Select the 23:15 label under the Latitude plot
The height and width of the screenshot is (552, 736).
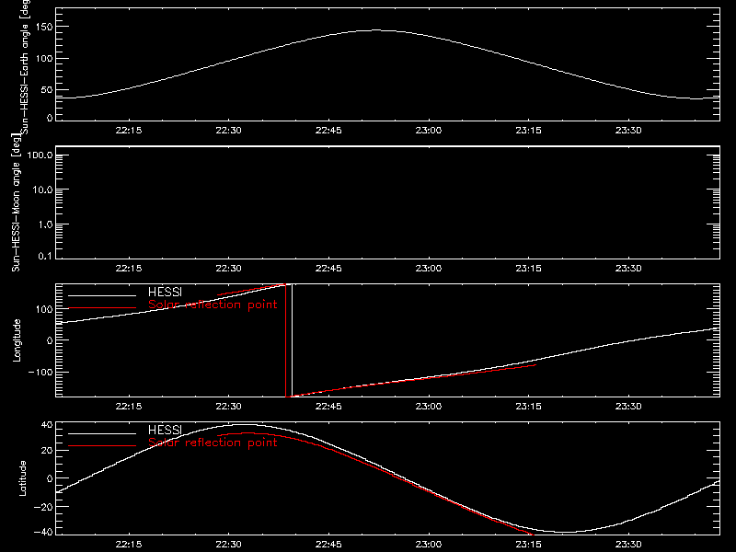click(528, 545)
